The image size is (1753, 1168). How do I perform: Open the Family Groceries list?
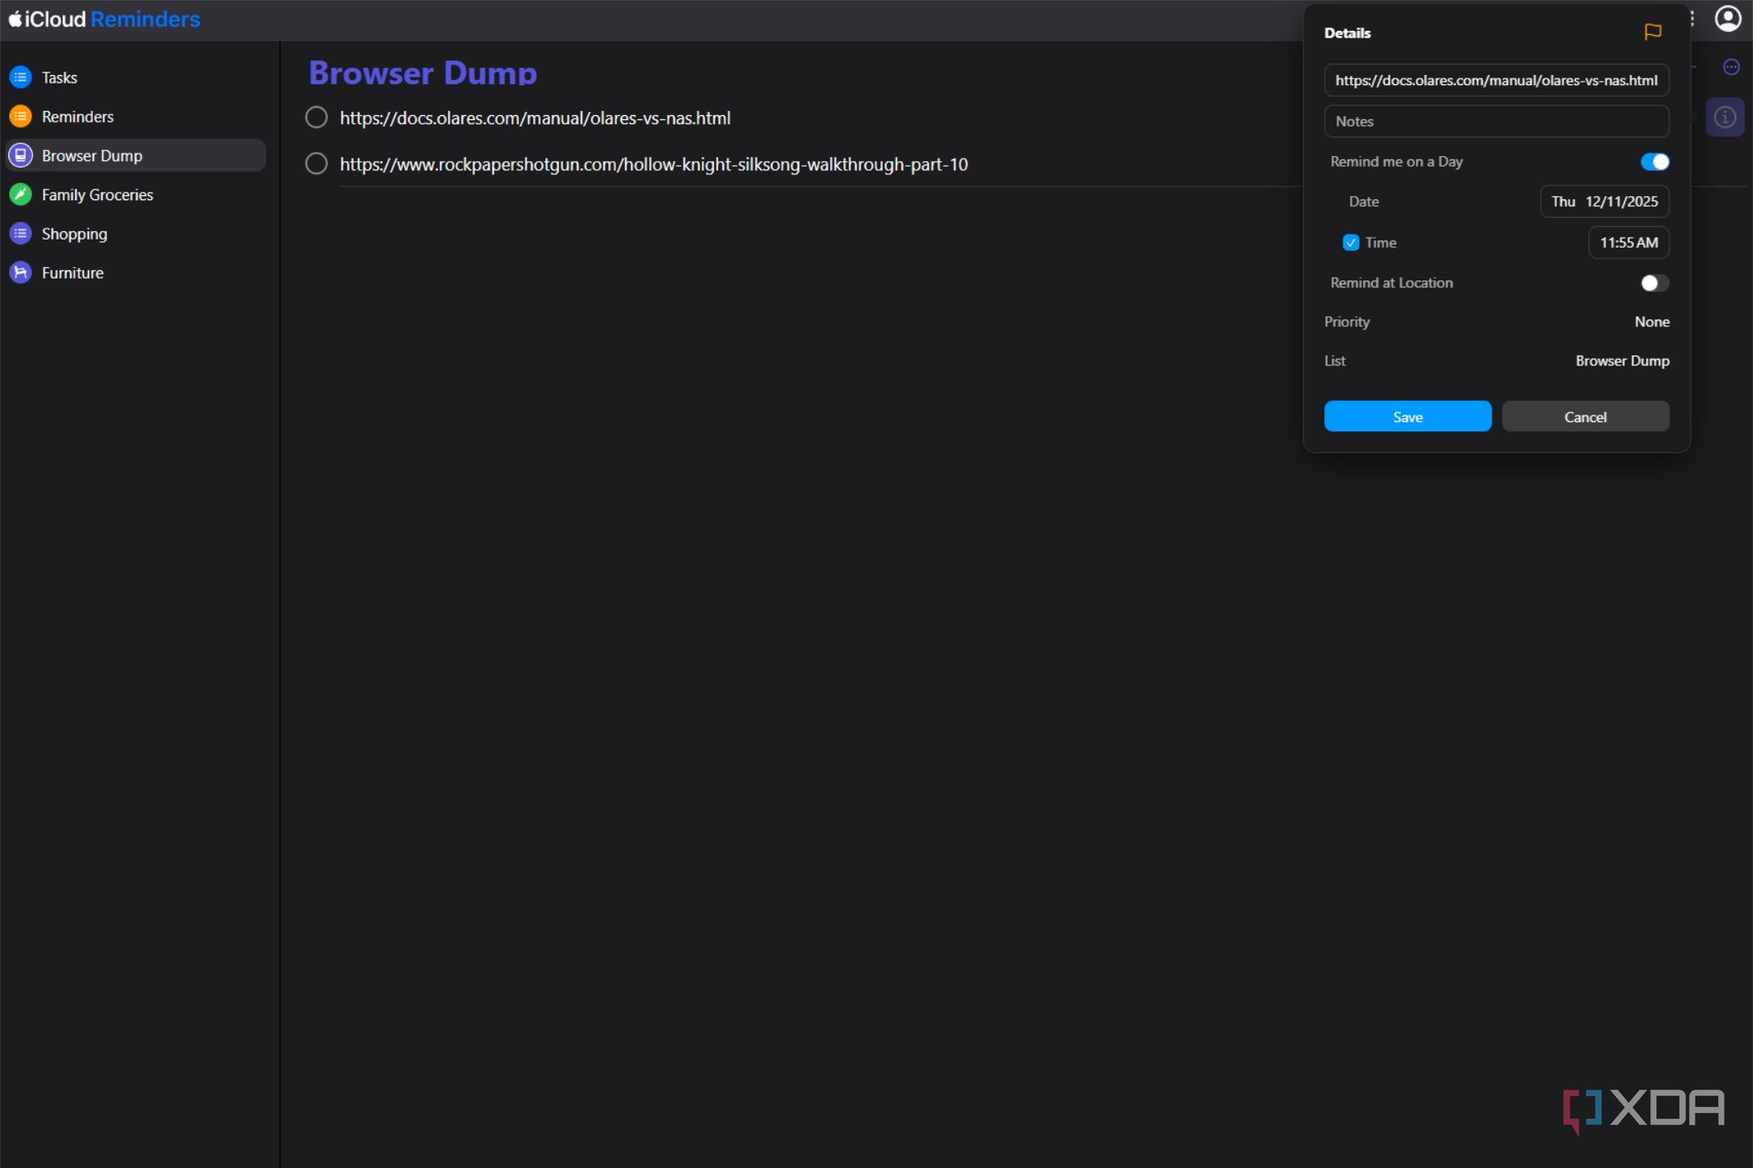[x=135, y=194]
